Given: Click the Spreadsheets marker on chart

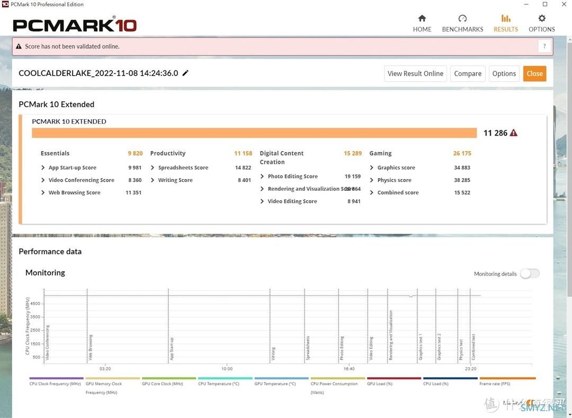Looking at the screenshot, I should point(308,348).
